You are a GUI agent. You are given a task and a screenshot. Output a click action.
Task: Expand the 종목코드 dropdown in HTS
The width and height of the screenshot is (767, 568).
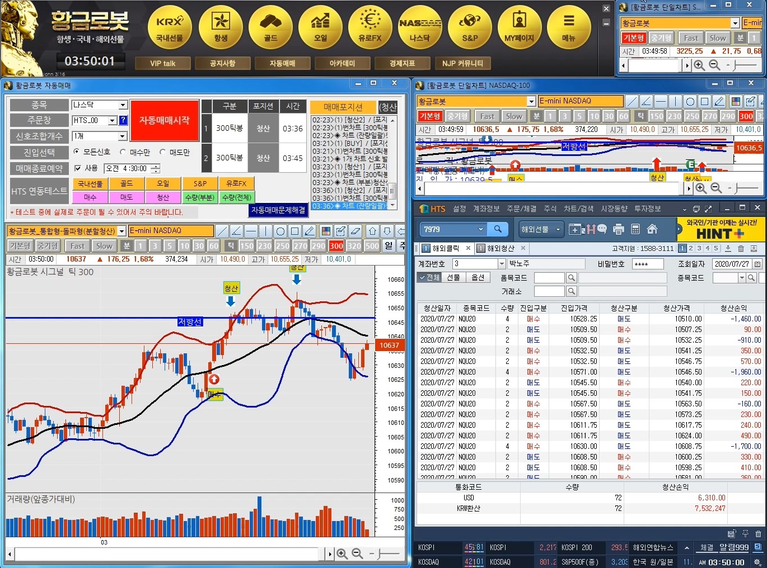tap(742, 278)
